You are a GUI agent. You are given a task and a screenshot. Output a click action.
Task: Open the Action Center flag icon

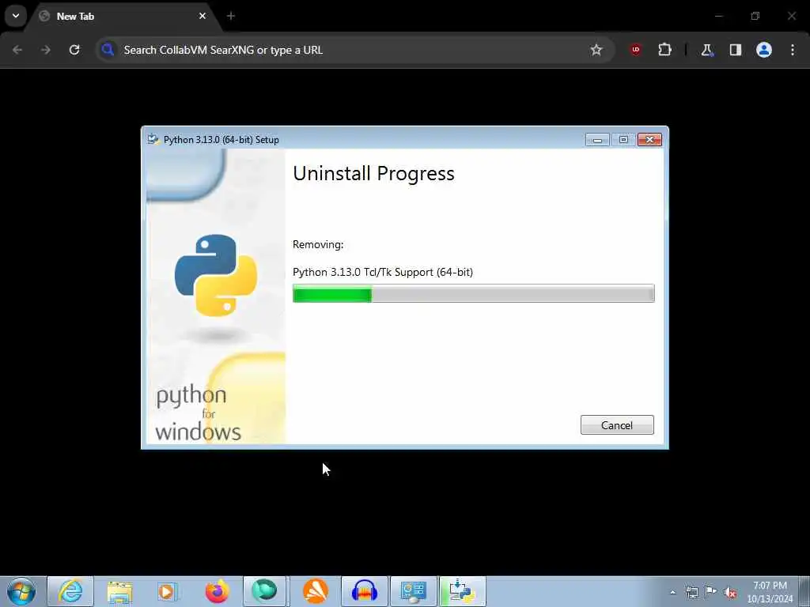(711, 592)
